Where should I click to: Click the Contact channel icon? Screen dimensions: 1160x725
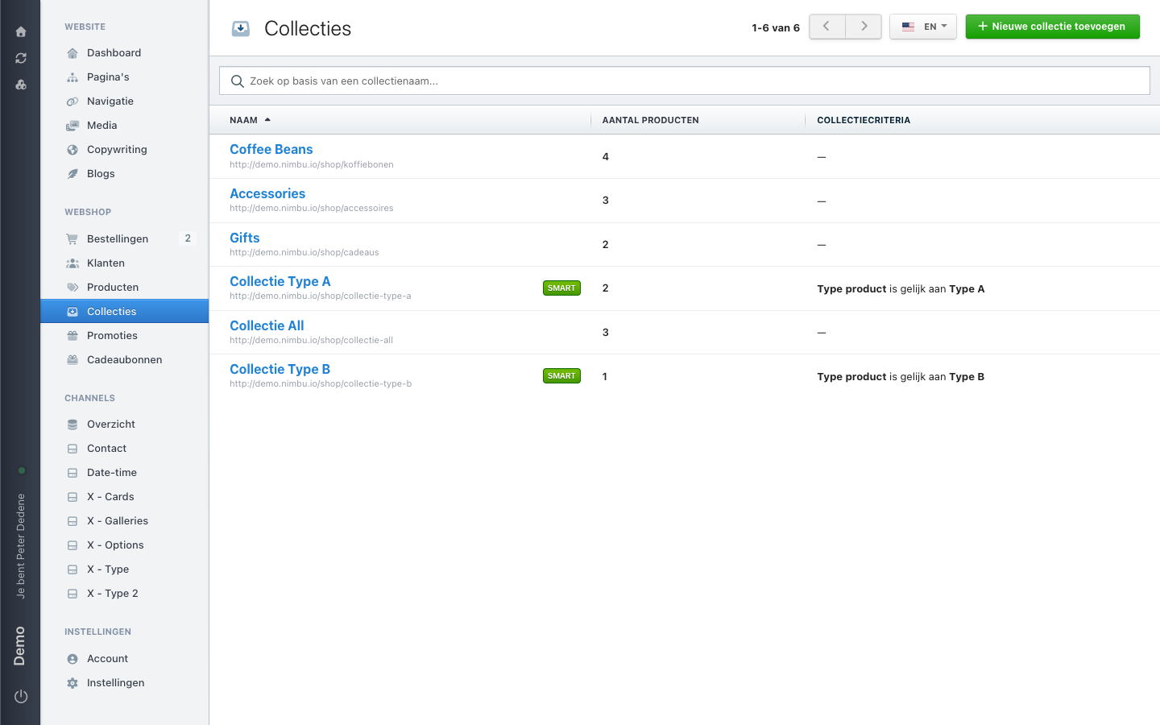point(72,449)
